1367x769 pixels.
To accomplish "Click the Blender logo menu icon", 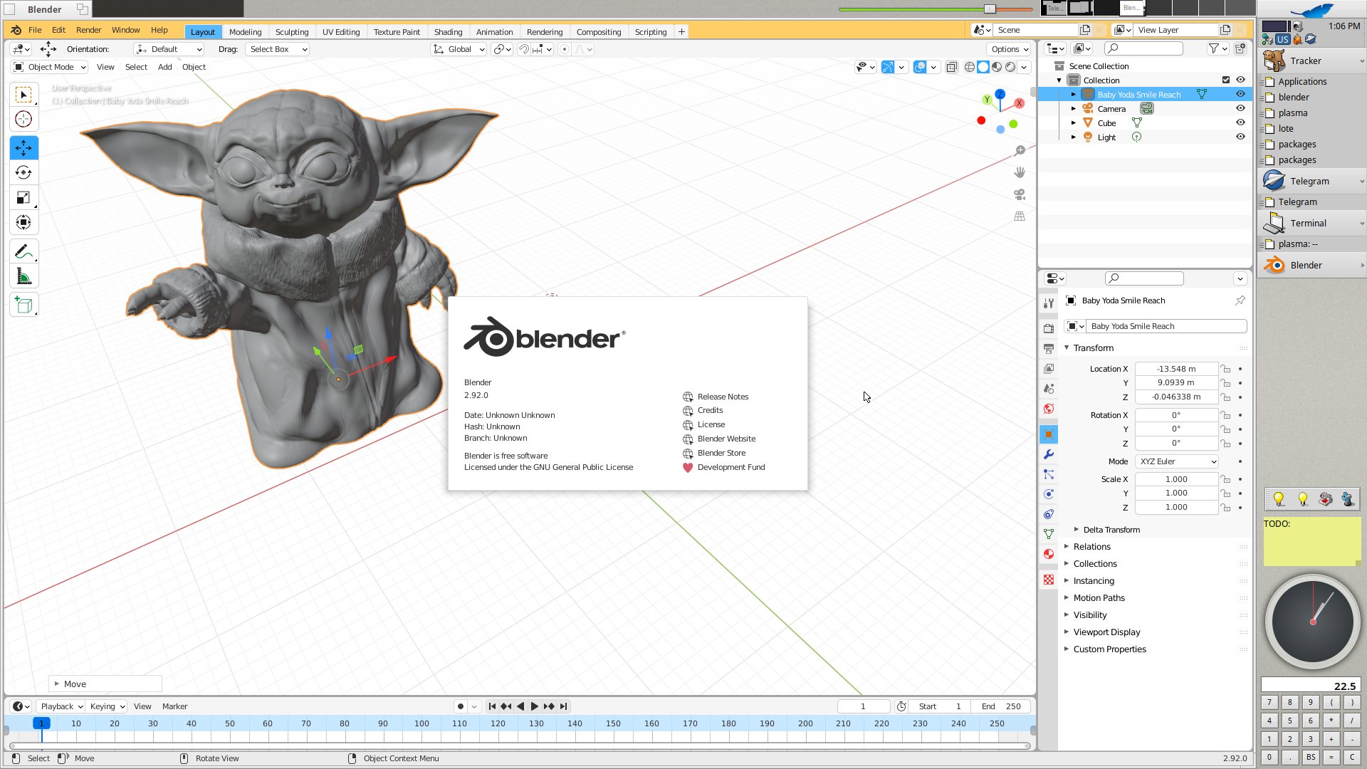I will tap(16, 30).
